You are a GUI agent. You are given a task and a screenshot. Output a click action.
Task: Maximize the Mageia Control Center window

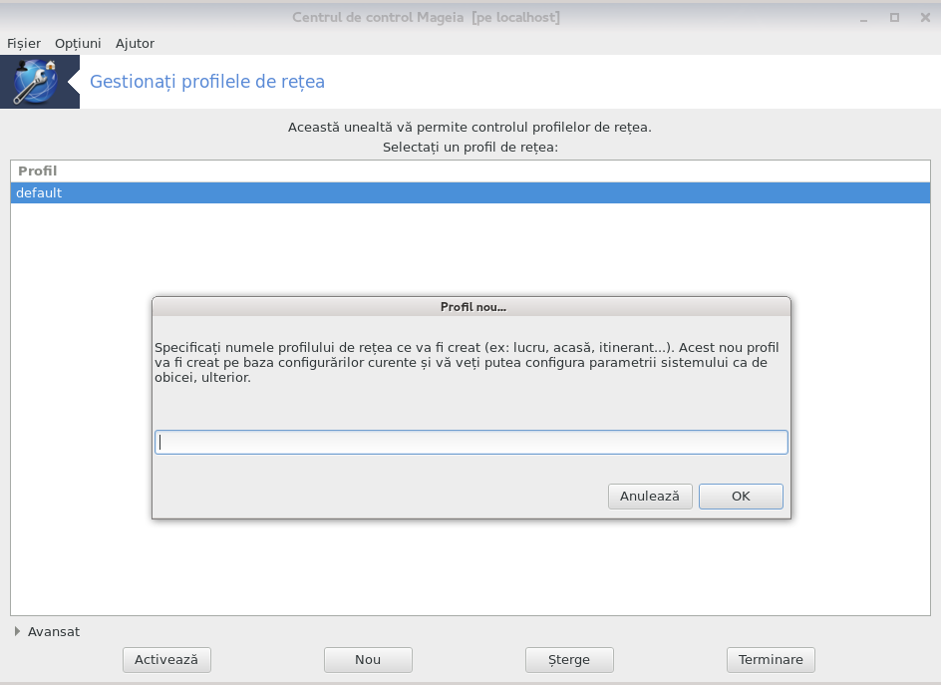click(x=894, y=17)
